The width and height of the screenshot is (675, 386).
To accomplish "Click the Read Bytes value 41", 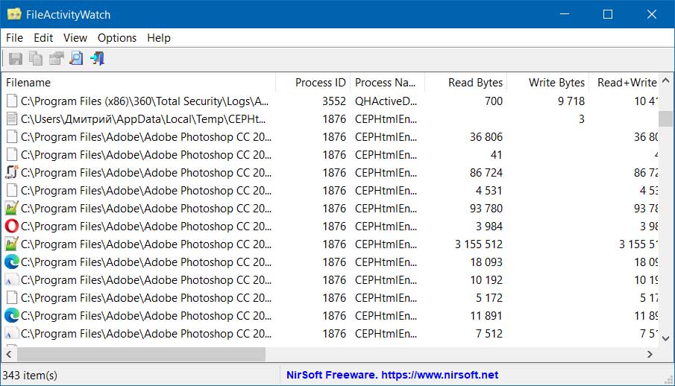I will coord(496,154).
